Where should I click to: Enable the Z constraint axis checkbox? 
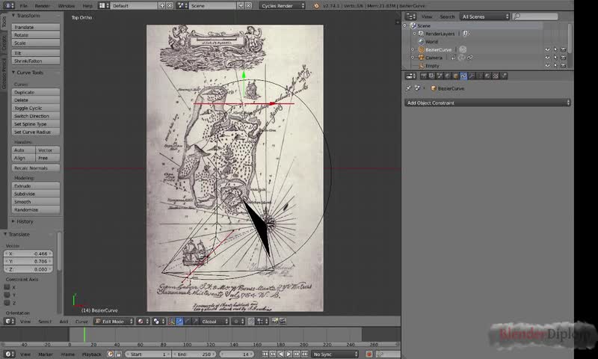coord(7,303)
